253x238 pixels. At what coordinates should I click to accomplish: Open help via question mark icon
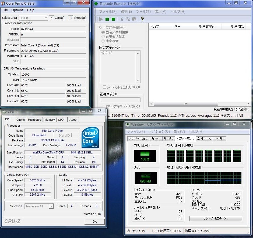[142, 19]
